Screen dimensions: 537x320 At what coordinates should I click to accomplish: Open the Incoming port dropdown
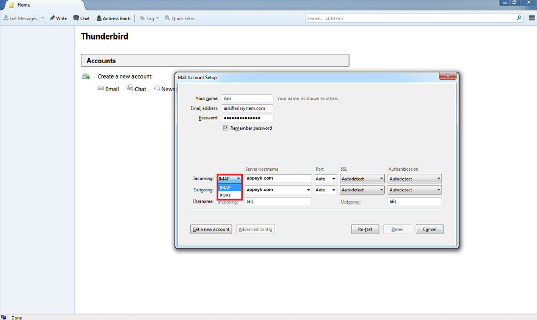(x=326, y=179)
